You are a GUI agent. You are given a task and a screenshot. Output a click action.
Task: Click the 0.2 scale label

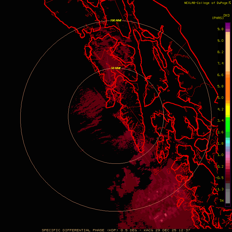[220, 167]
